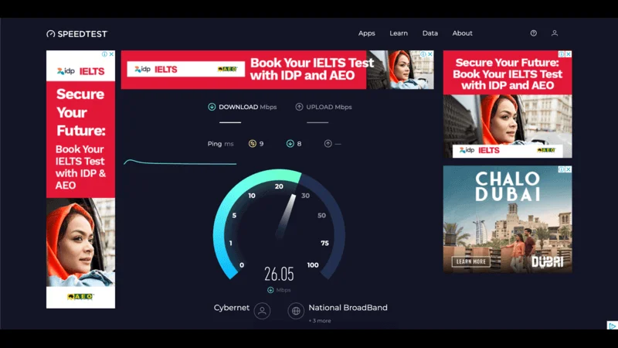
Task: Click the upload ping latency icon
Action: 328,144
